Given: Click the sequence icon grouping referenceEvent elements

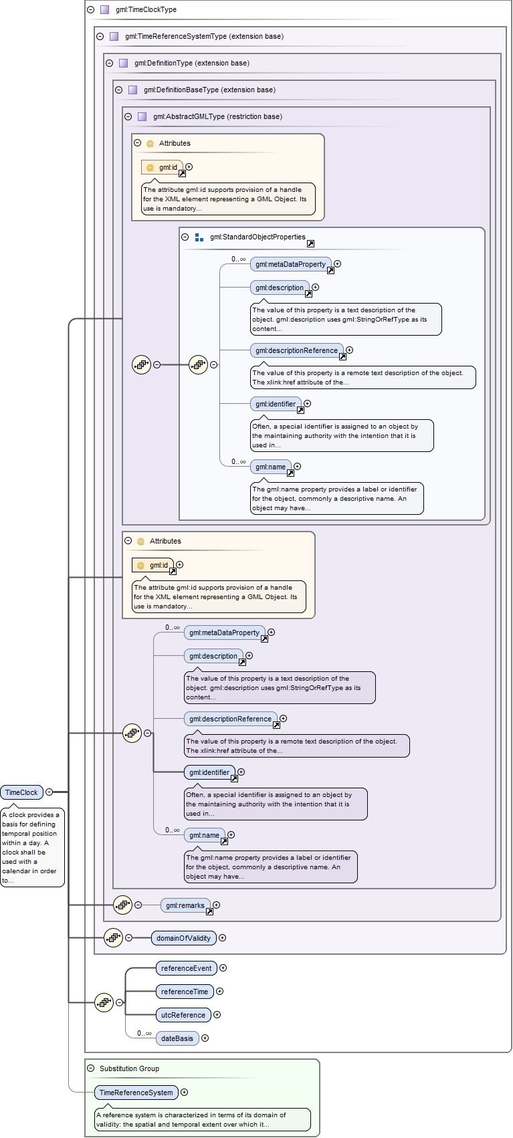Looking at the screenshot, I should point(104,1002).
